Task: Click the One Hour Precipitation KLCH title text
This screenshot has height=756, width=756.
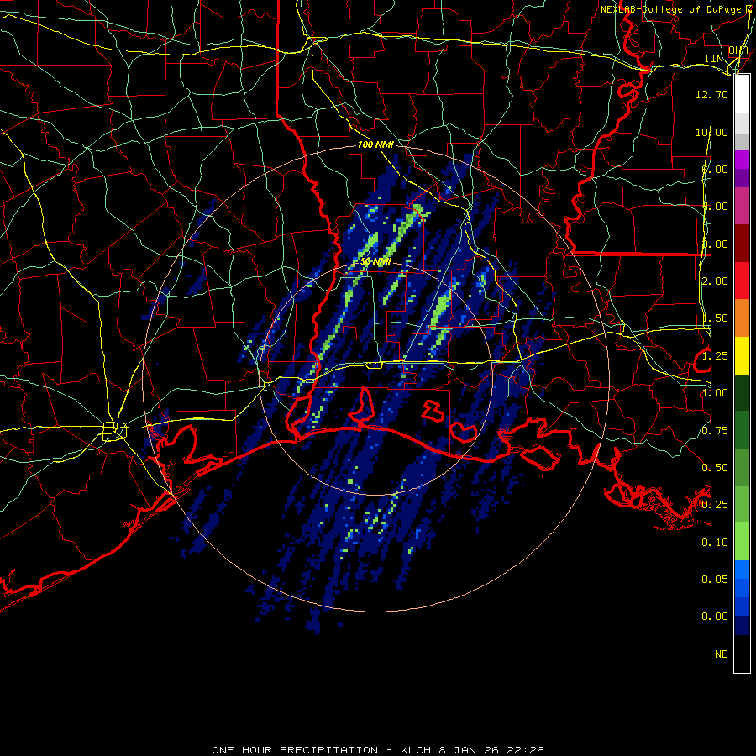Action: point(378,750)
